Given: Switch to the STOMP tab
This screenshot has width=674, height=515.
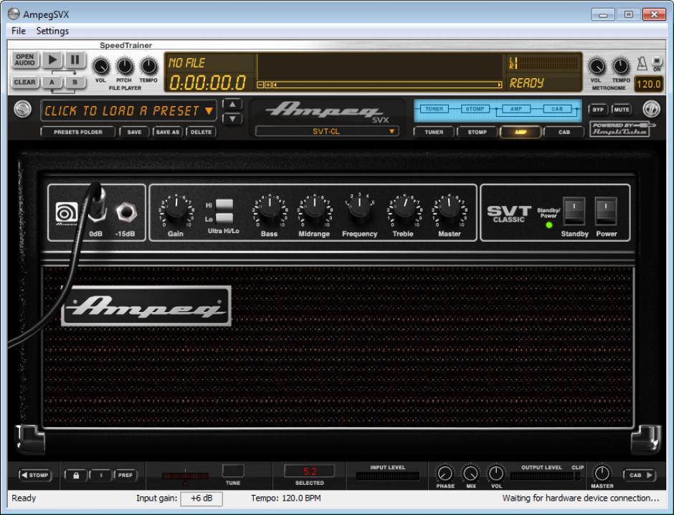Looking at the screenshot, I should [x=477, y=132].
